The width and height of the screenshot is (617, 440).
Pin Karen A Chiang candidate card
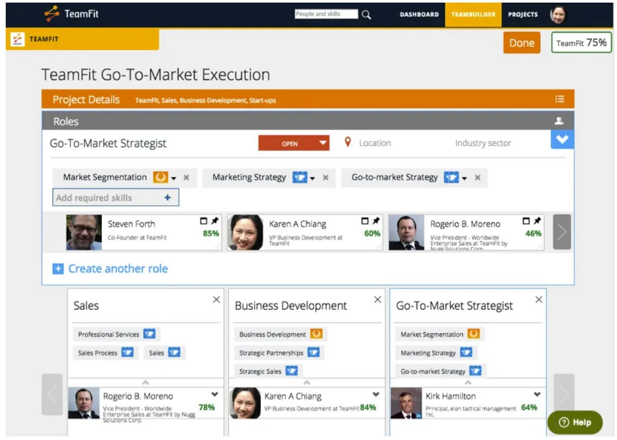click(376, 221)
